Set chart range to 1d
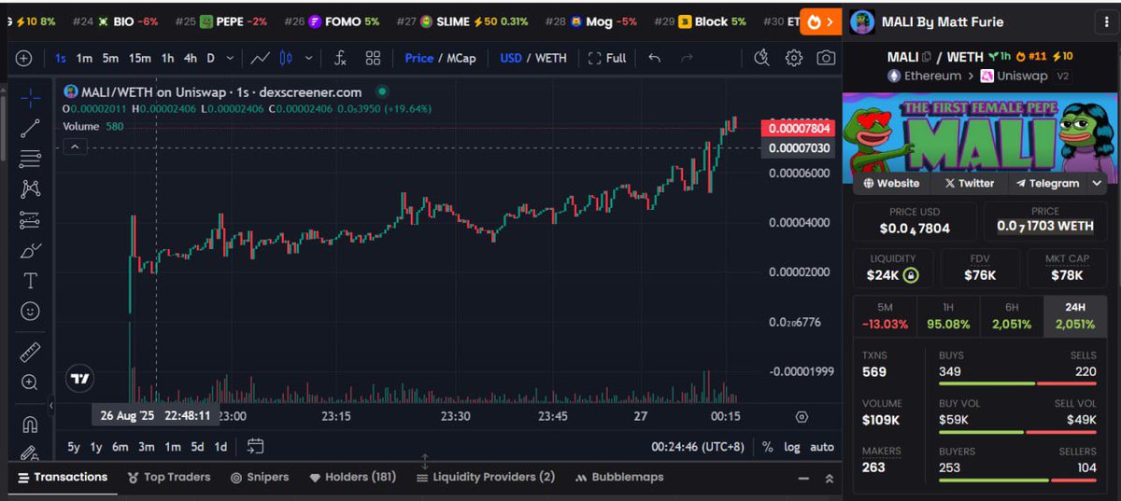This screenshot has height=501, width=1121. [x=220, y=447]
